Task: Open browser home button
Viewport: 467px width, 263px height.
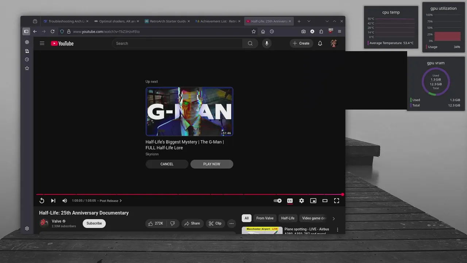Action: tap(263, 31)
